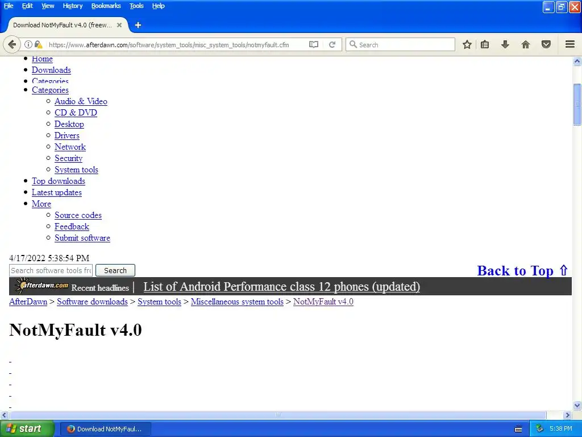Click the vertical scrollbar up arrow

click(577, 61)
